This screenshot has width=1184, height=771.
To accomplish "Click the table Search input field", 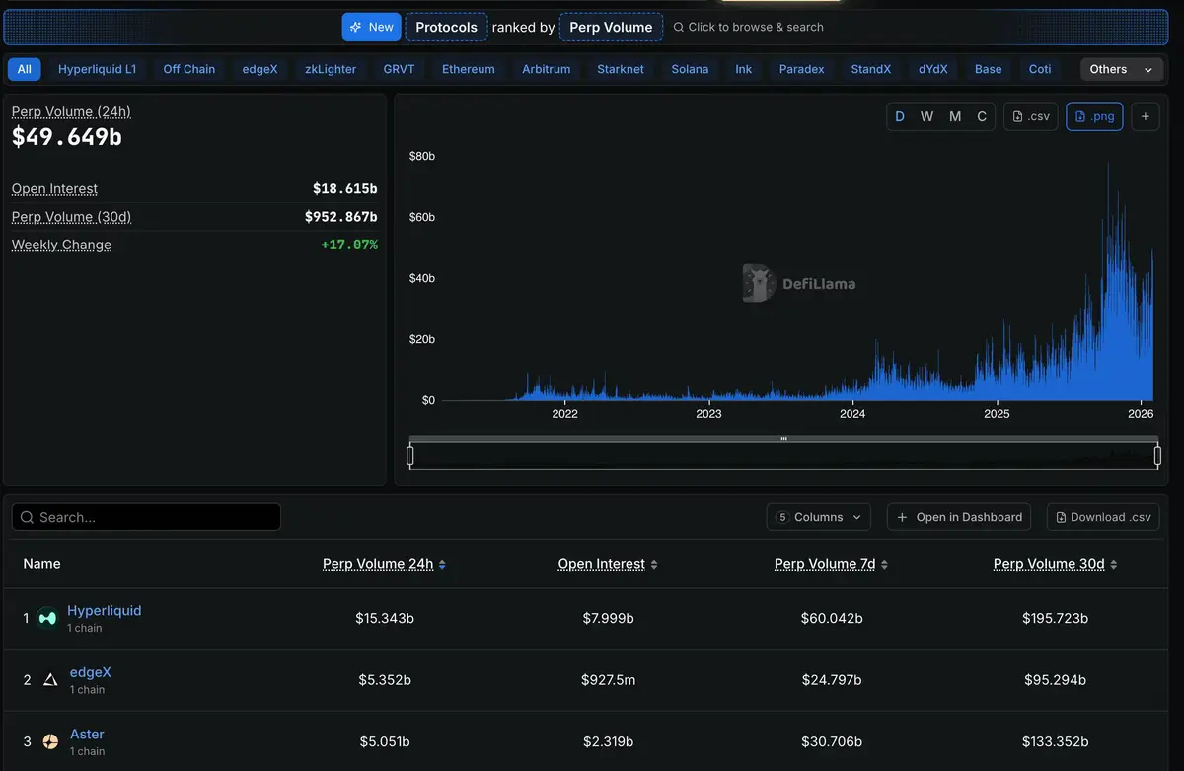I will pos(146,517).
